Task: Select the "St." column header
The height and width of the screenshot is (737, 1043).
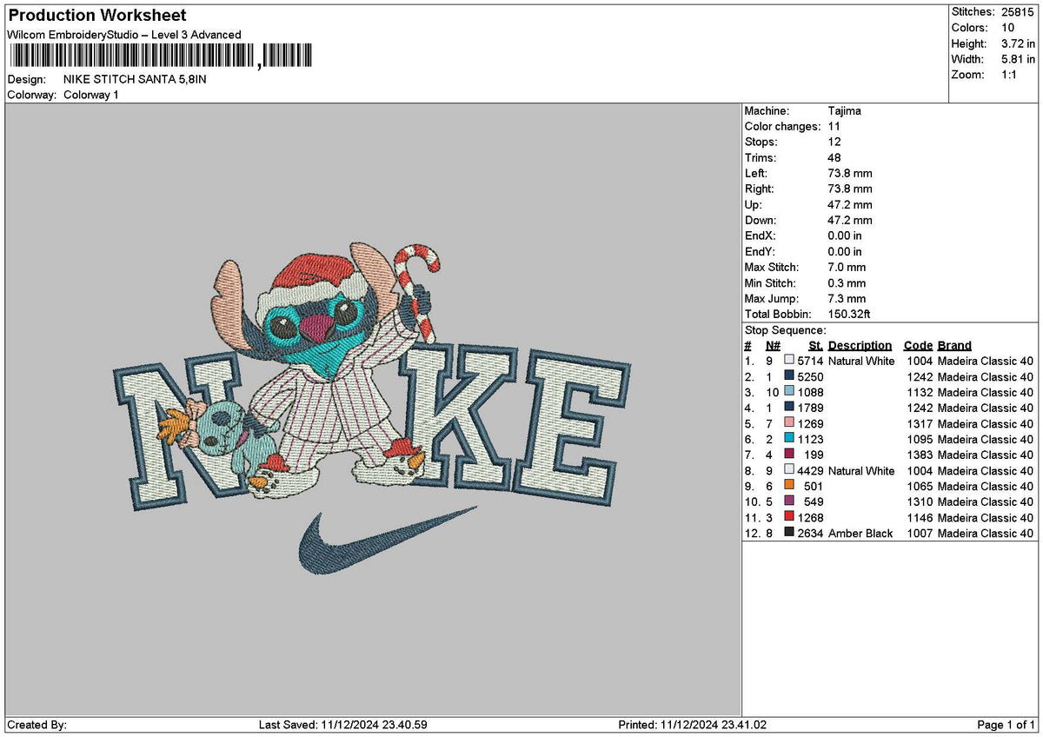Action: pyautogui.click(x=815, y=346)
